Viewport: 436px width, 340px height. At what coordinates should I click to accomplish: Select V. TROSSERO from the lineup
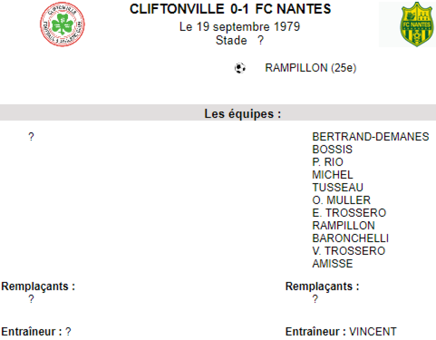[348, 251]
